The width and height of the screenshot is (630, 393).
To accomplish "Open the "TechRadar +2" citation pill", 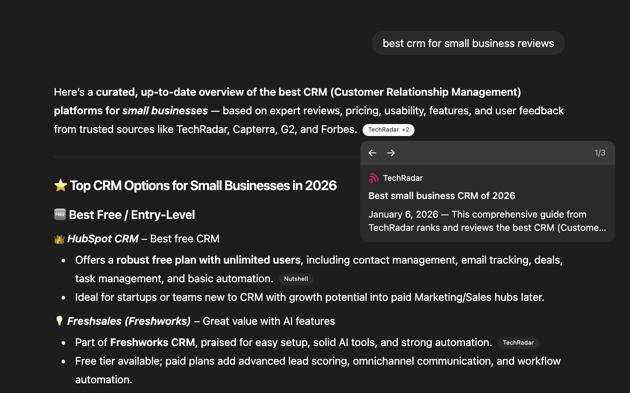I will 388,130.
